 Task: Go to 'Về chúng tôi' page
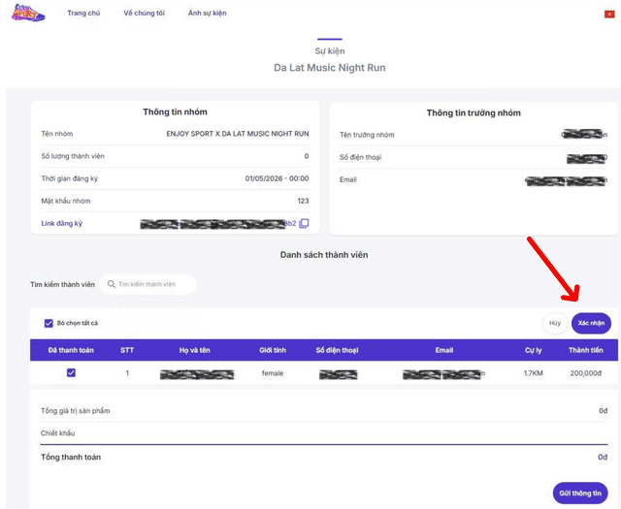144,14
